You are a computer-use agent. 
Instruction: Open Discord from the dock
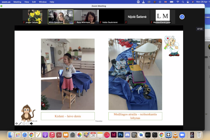click(127, 135)
